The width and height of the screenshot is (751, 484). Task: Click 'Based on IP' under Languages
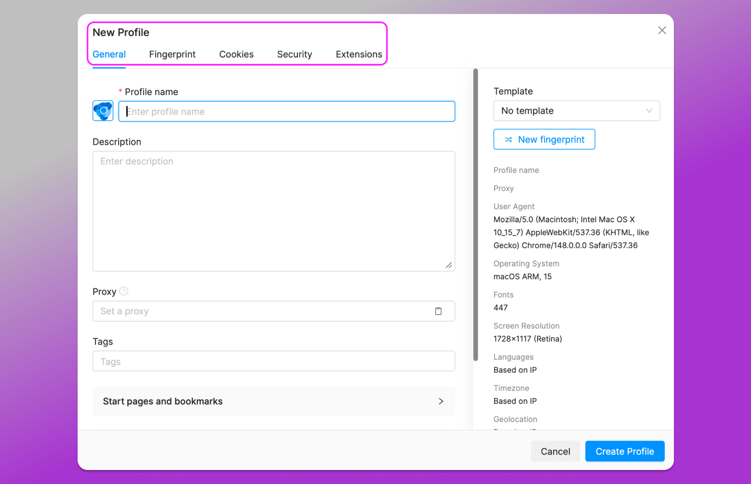(515, 370)
